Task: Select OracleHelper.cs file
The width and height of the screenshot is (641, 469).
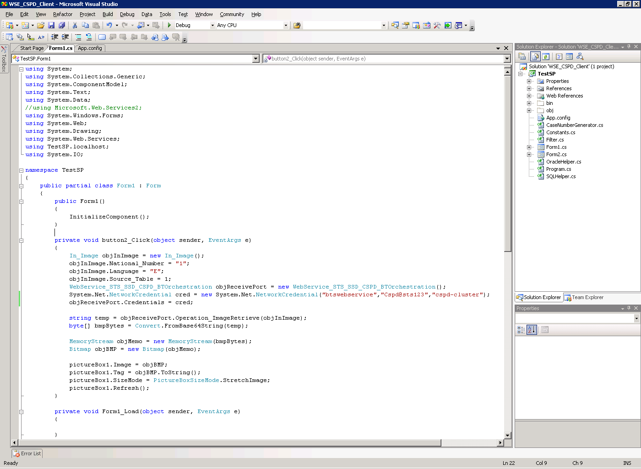Action: pyautogui.click(x=563, y=162)
